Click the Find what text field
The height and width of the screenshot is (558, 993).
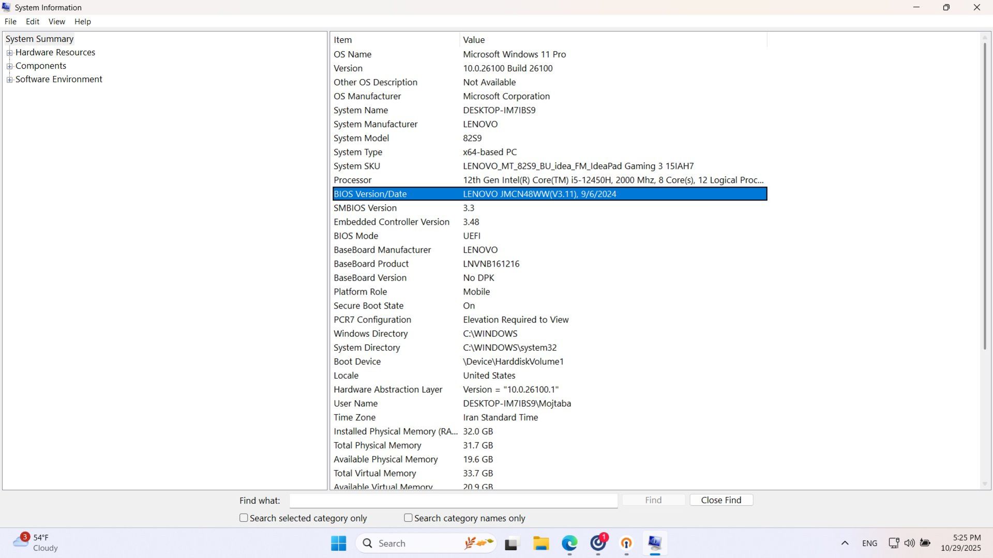(453, 501)
